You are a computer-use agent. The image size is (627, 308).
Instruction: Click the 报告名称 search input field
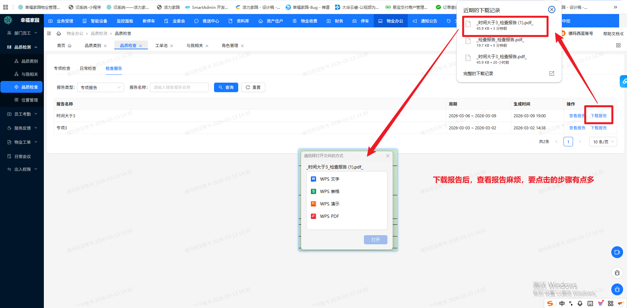point(179,88)
